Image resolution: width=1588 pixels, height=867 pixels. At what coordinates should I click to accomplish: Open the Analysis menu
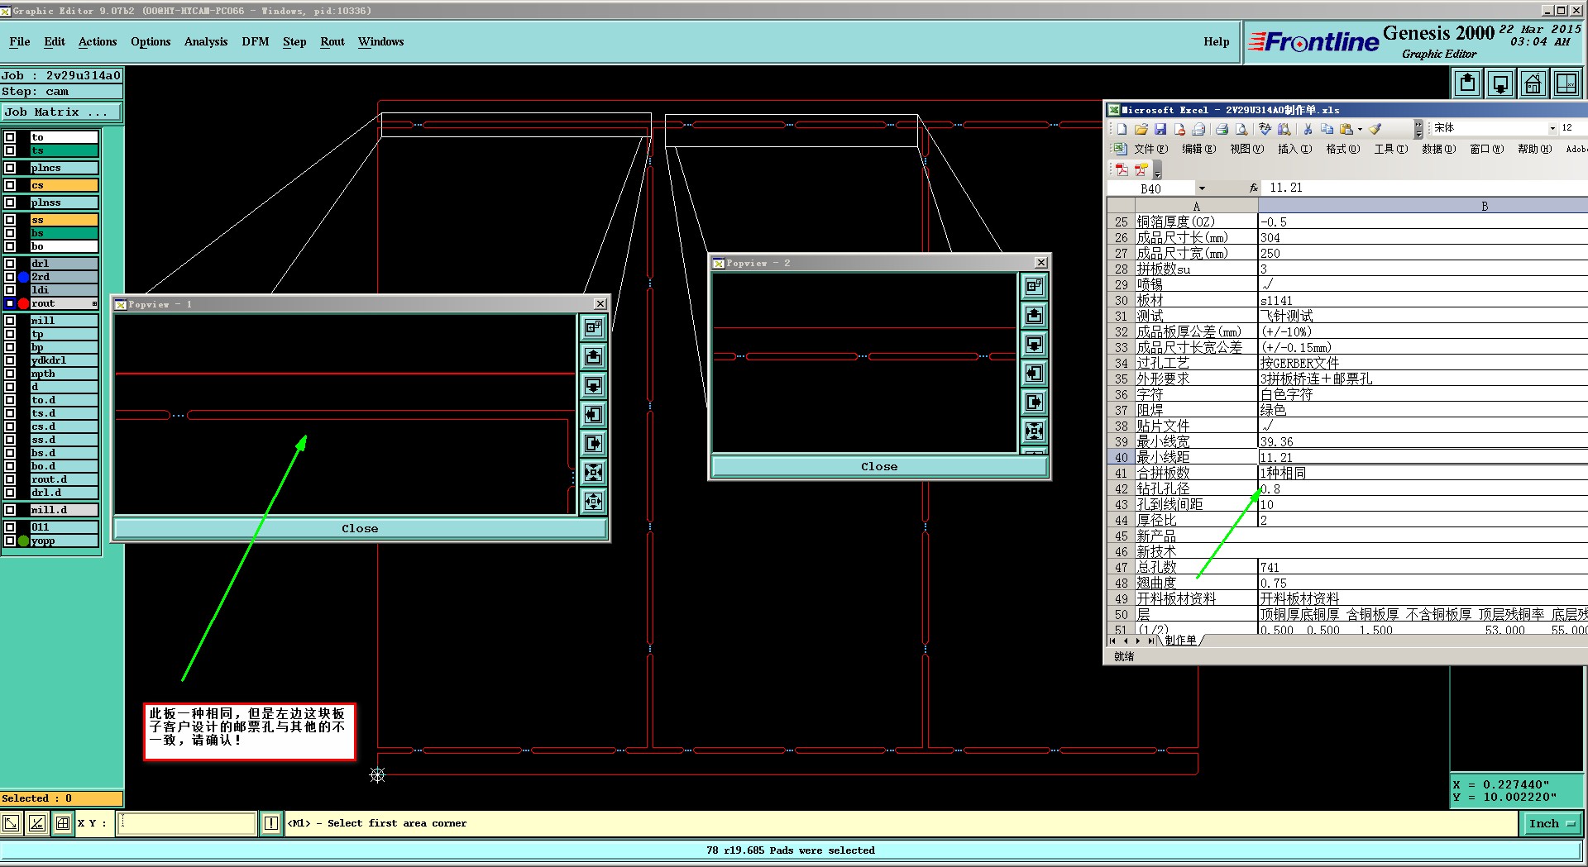[206, 41]
